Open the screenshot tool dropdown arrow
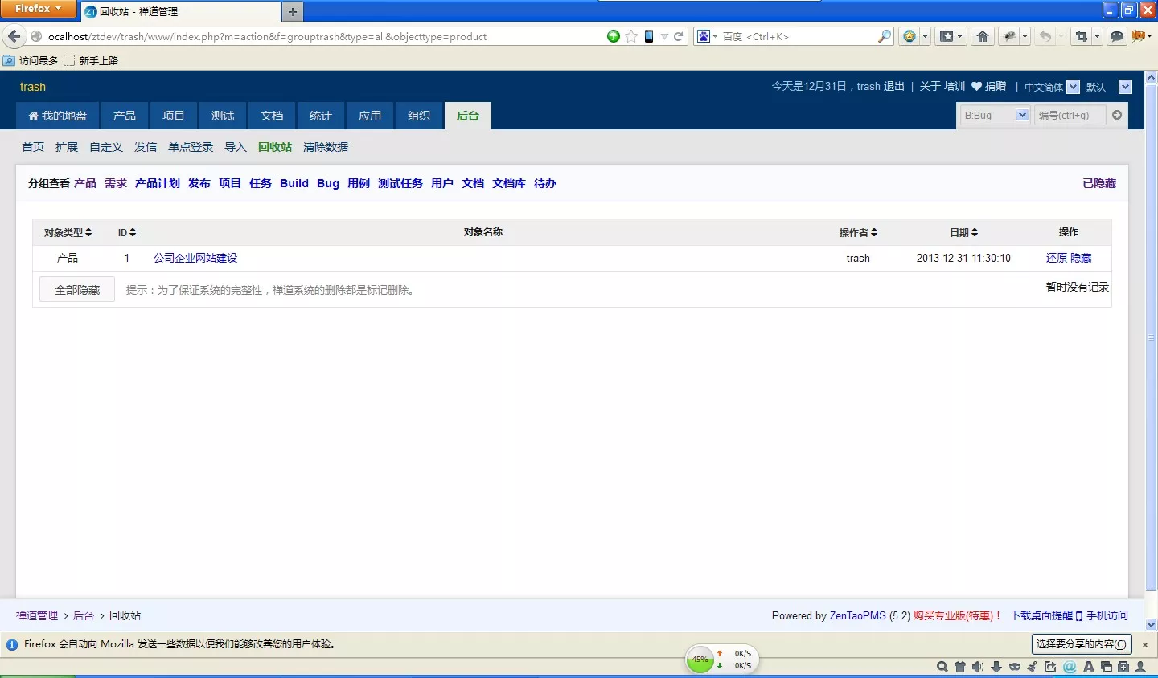 click(x=1096, y=36)
